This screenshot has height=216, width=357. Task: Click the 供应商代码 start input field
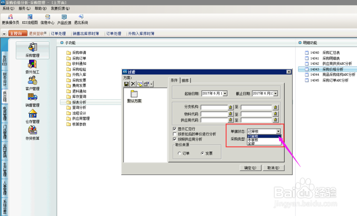(214, 120)
